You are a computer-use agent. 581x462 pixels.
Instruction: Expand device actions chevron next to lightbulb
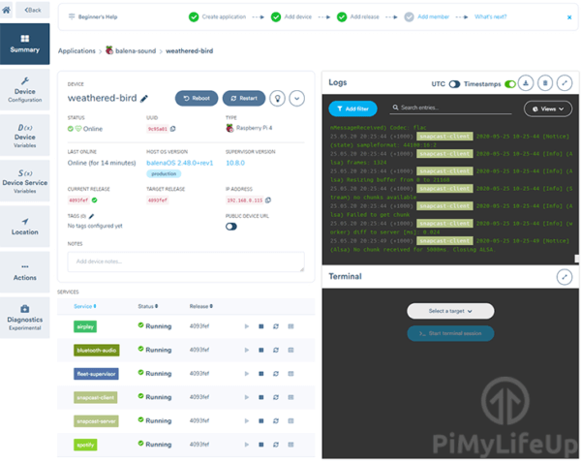click(x=297, y=98)
